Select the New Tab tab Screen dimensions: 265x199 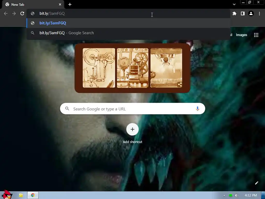pos(33,5)
